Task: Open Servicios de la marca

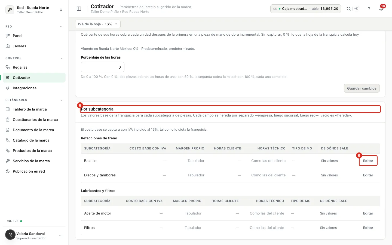Action: click(x=34, y=161)
